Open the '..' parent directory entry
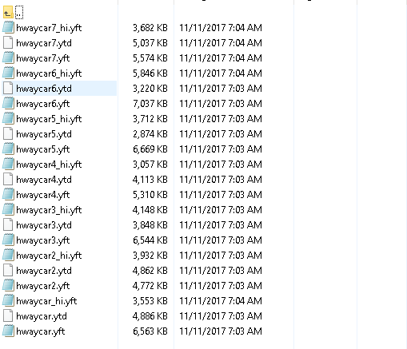Screen dimensions: 407x349 19,12
